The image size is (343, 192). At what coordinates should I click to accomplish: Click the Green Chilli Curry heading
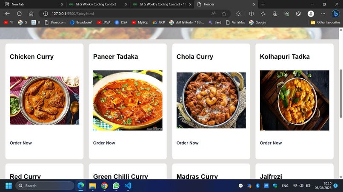[x=120, y=176]
